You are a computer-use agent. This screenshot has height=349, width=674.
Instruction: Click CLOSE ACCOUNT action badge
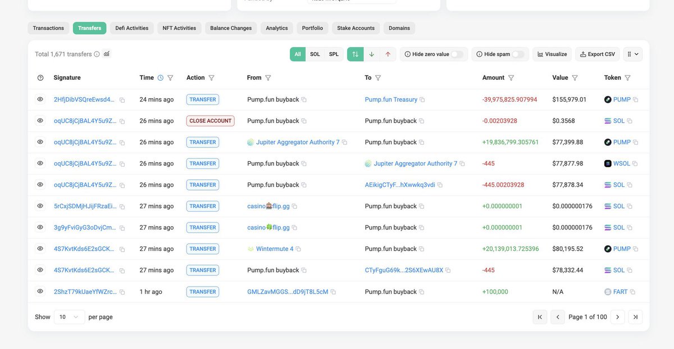click(x=210, y=121)
